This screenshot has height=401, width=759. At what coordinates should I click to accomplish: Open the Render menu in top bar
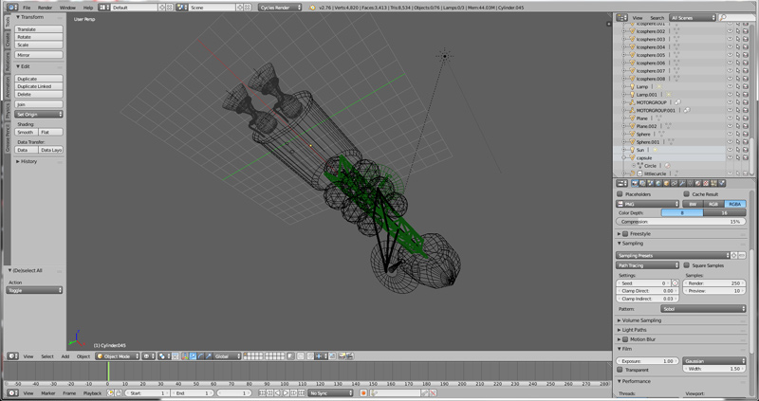[x=45, y=7]
